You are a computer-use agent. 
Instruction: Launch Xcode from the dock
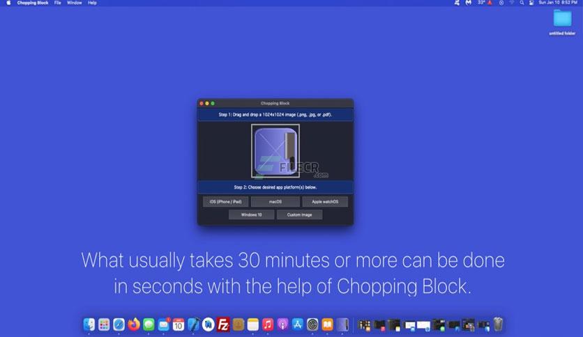193,324
